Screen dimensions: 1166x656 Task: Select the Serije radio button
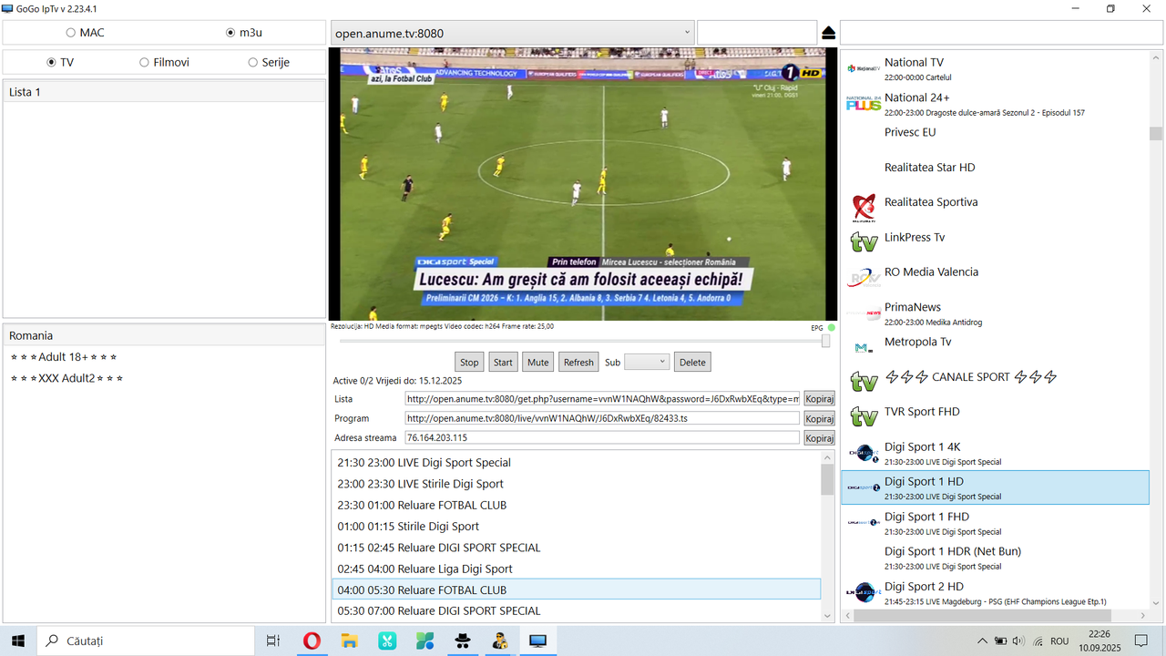point(253,62)
